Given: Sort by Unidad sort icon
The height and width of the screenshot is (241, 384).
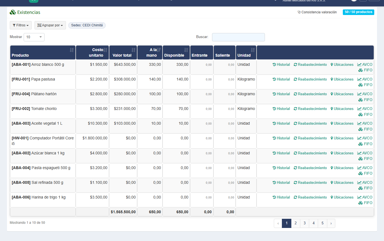Looking at the screenshot, I should coord(253,50).
